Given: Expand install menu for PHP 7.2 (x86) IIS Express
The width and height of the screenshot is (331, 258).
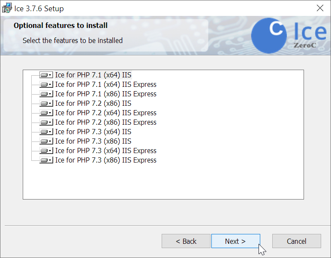Looking at the screenshot, I should click(x=46, y=122).
